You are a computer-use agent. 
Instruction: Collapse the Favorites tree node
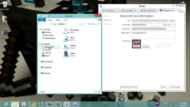(40, 29)
